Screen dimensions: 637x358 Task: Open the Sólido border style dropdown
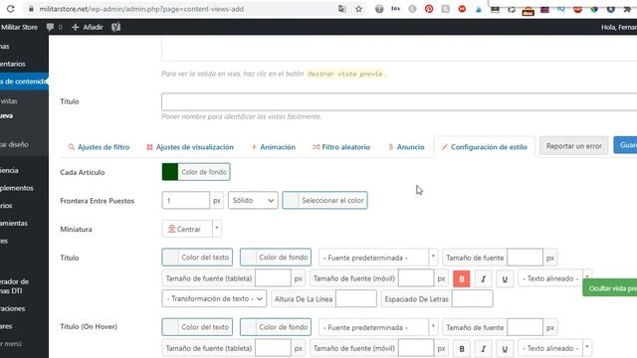point(253,200)
